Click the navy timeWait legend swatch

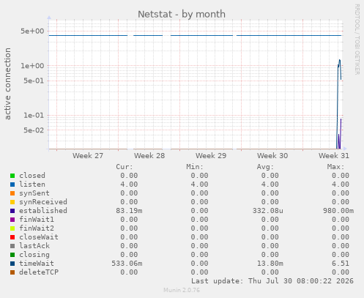12,264
